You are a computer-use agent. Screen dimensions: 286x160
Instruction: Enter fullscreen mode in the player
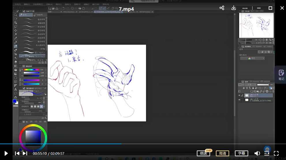click(276, 153)
